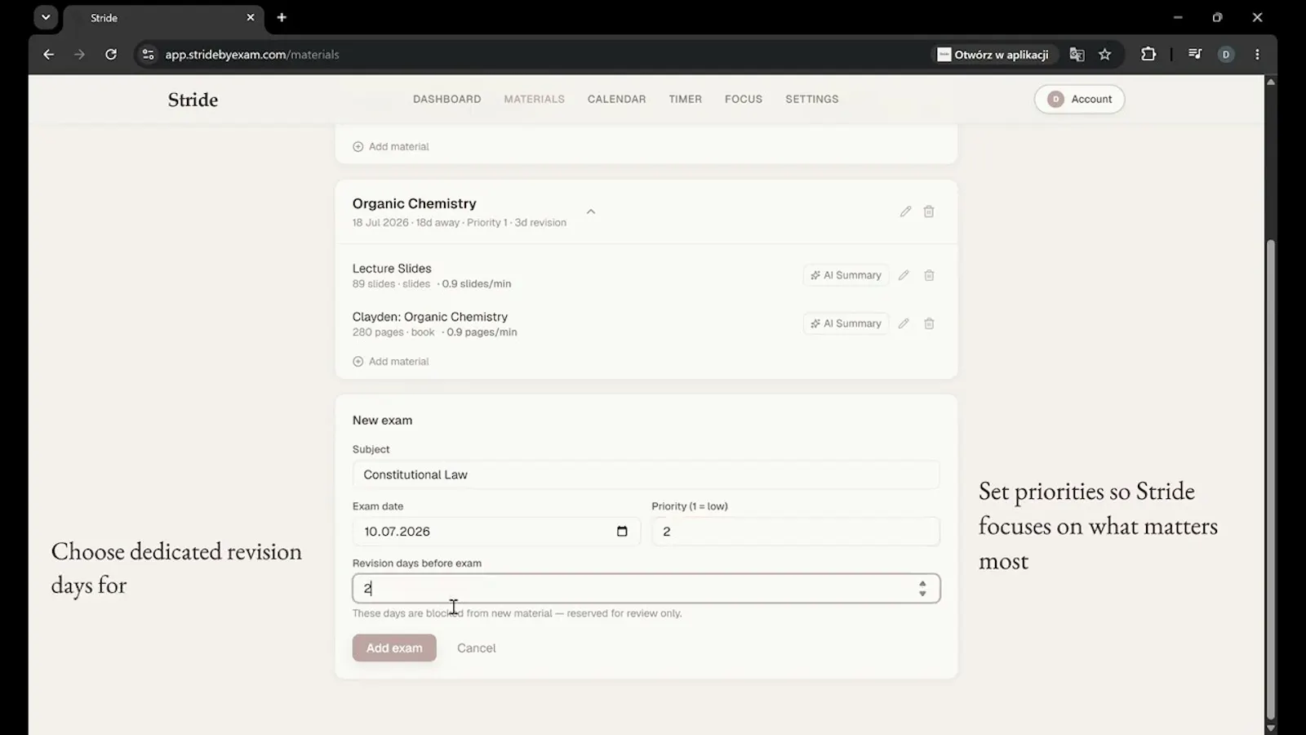Go back in browser history
Viewport: 1306px width, 735px height.
tap(48, 55)
